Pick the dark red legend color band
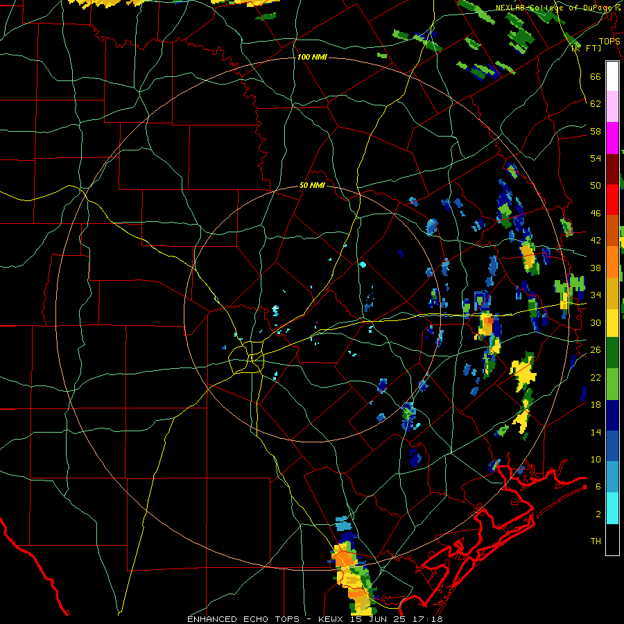This screenshot has height=624, width=624. [612, 169]
